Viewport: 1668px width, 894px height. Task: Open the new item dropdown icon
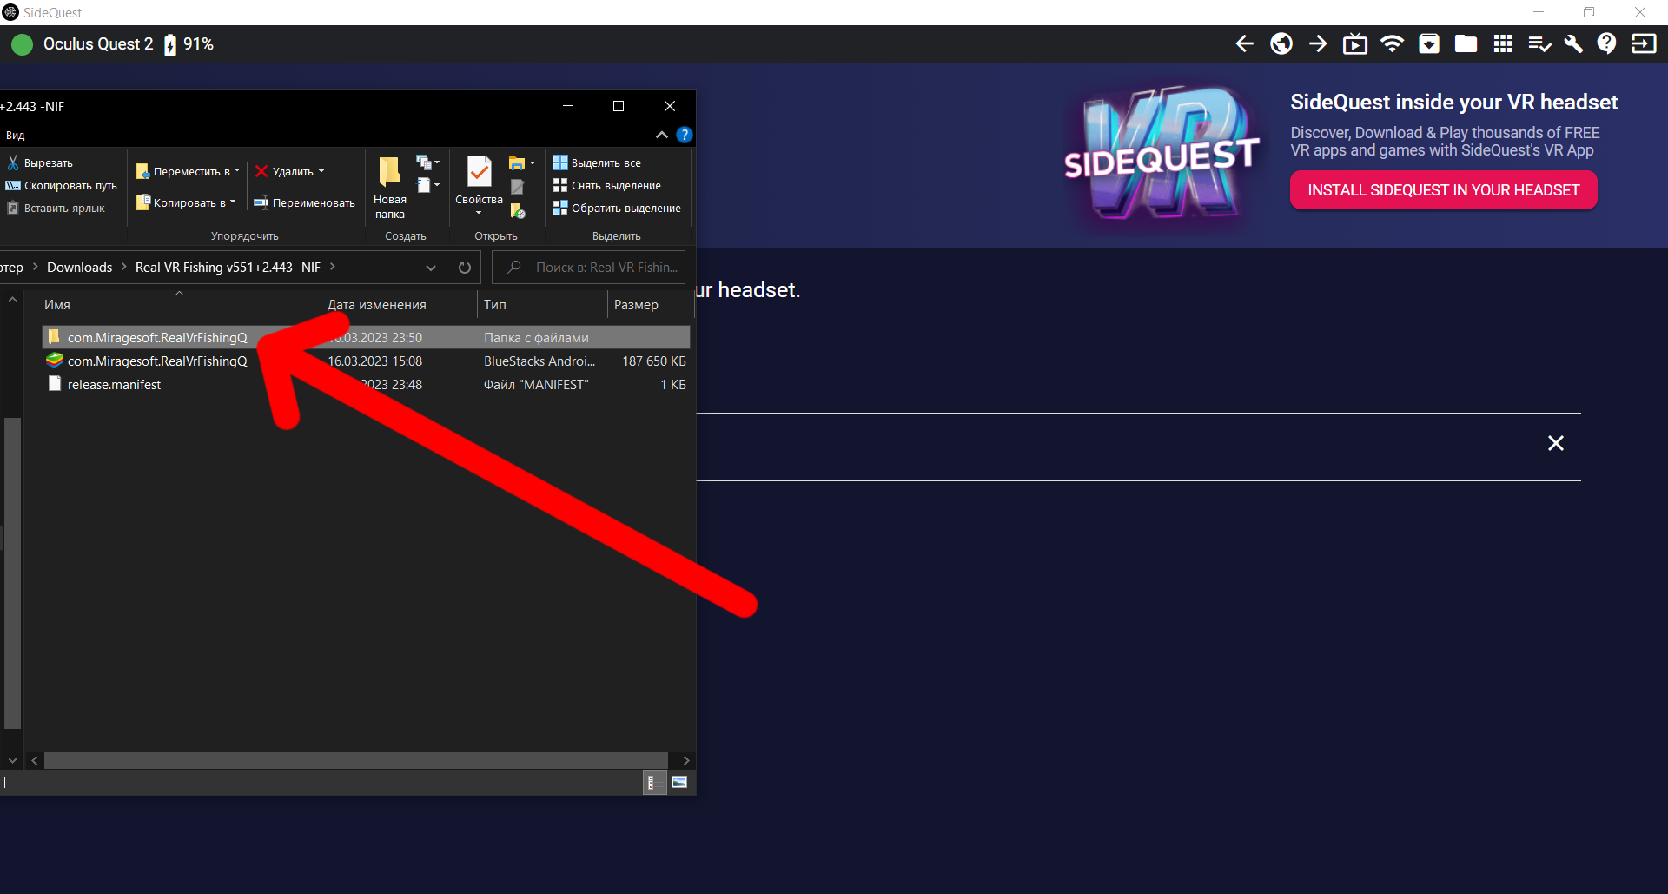[427, 162]
